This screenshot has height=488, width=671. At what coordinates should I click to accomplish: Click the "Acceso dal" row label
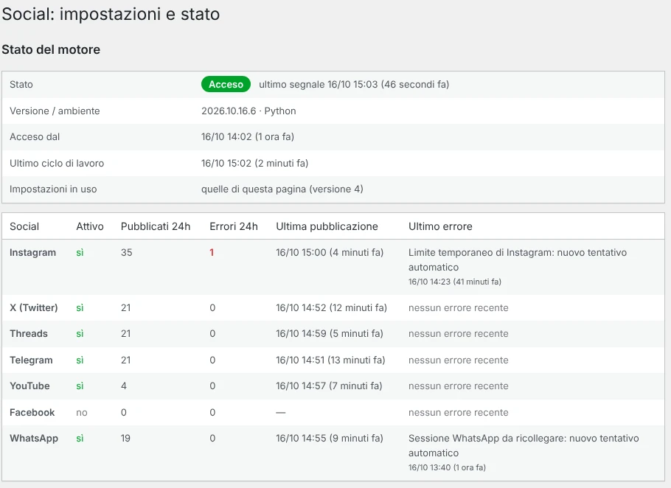point(35,137)
